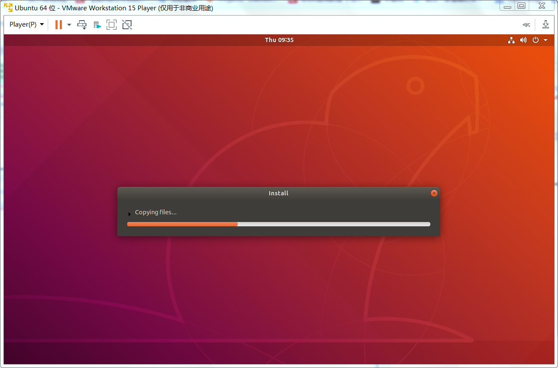Click the installation progress bar
This screenshot has width=558, height=368.
pos(279,224)
